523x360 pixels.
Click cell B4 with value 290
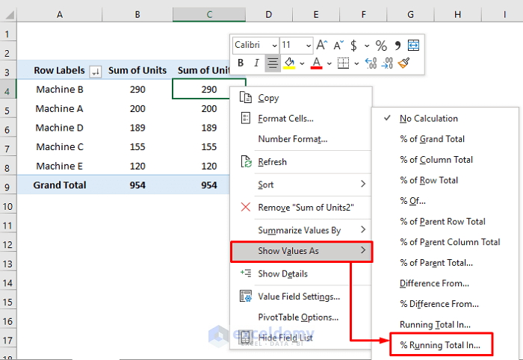coord(137,90)
